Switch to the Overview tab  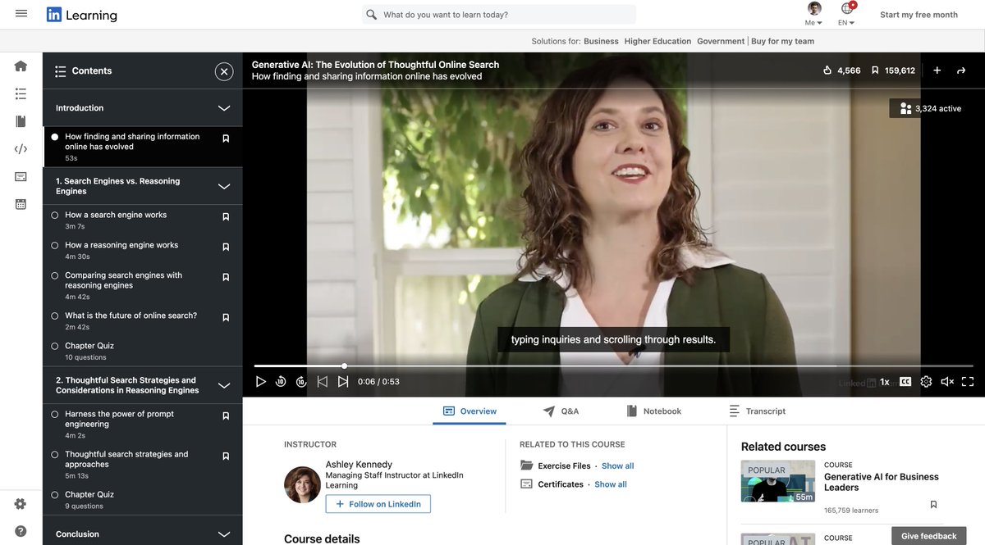(x=470, y=411)
